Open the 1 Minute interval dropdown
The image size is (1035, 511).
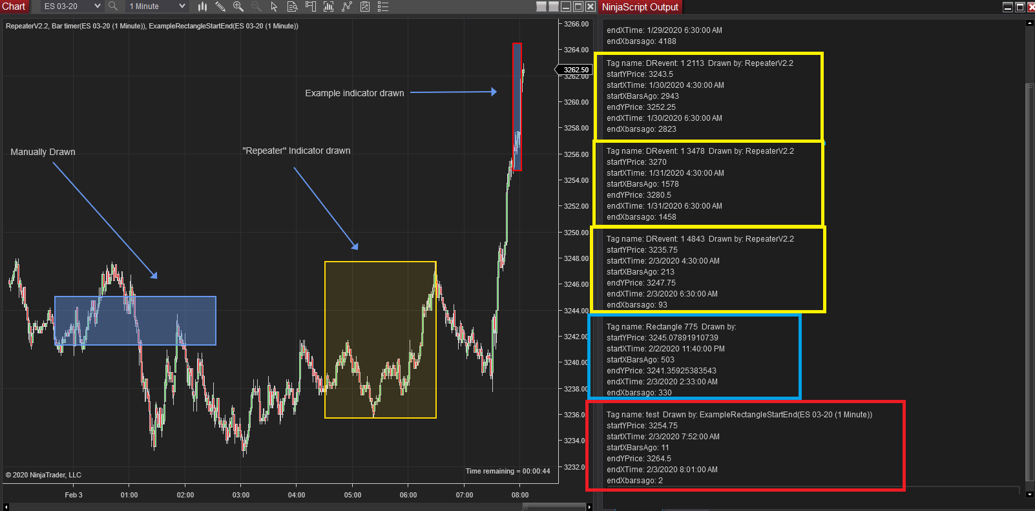[x=157, y=6]
